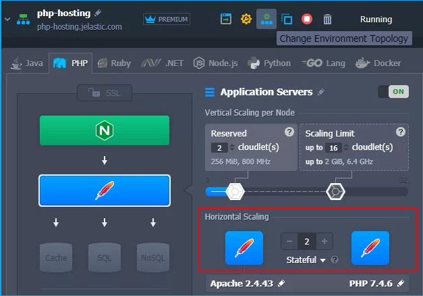Collapse the php-hosting environment row chevron

coord(7,20)
